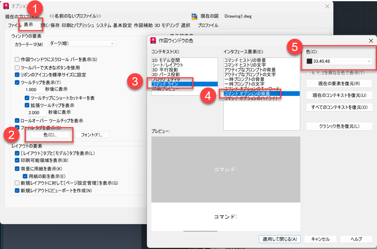
Task: Open the 基本設定 tab
Action: [x=122, y=25]
